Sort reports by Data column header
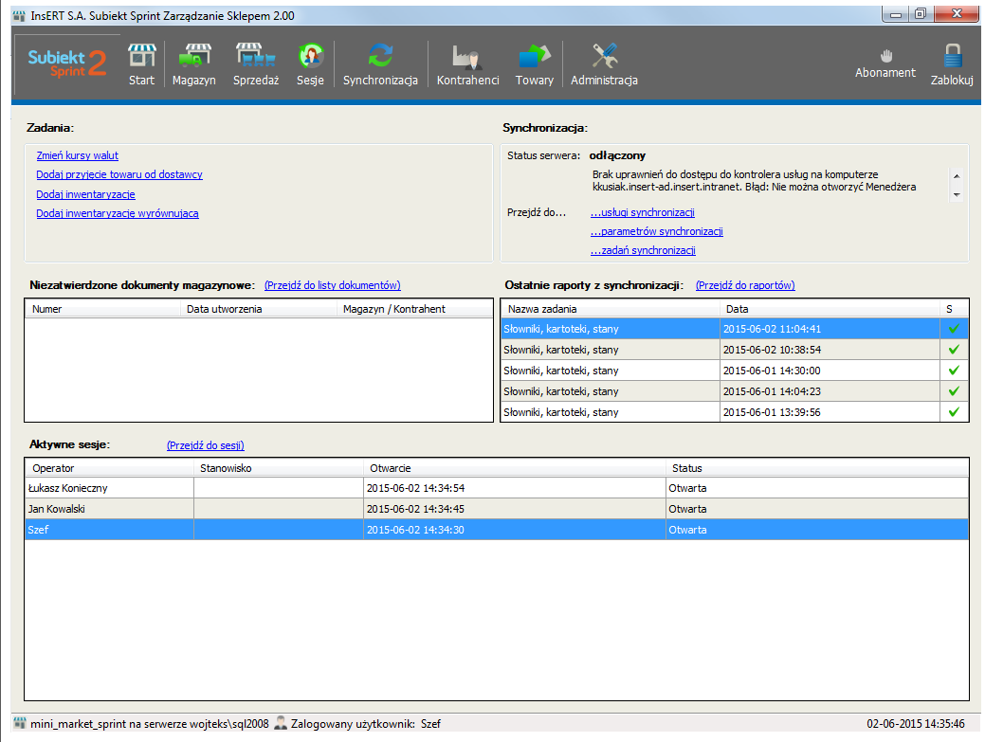The width and height of the screenshot is (985, 742). (x=830, y=309)
